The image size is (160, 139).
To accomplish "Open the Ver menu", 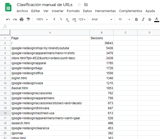I will (46, 11).
